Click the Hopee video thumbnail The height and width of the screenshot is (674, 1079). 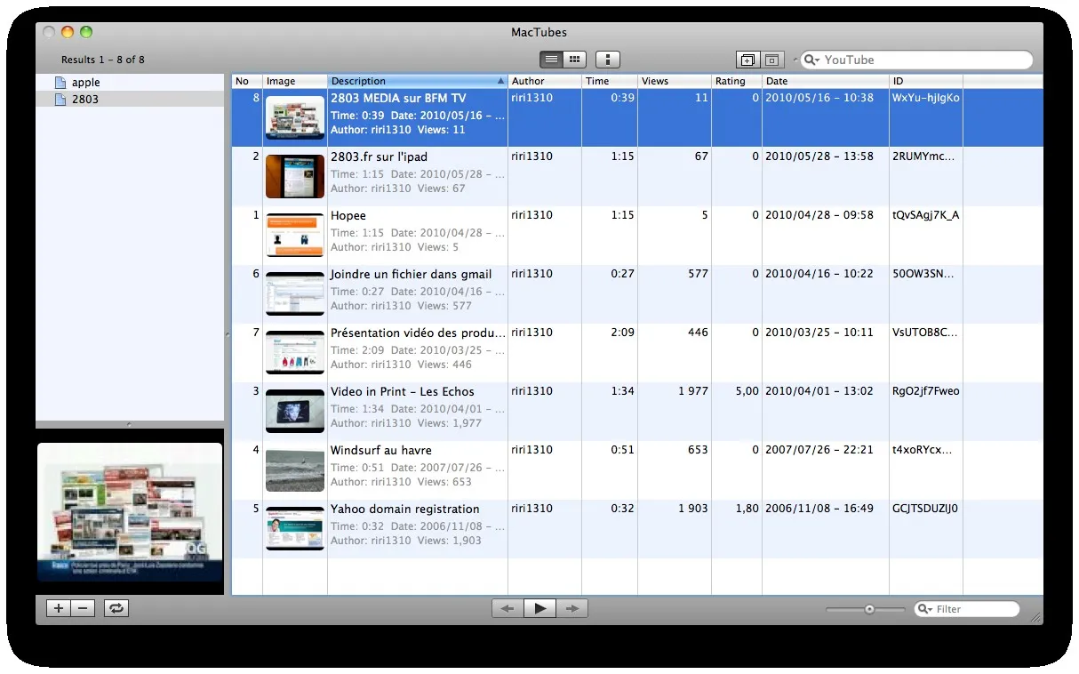(295, 236)
